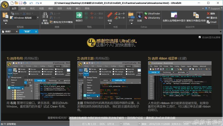Image resolution: width=223 pixels, height=126 pixels.
Task: Open the FTP dropdown arrow
Action: point(131,24)
